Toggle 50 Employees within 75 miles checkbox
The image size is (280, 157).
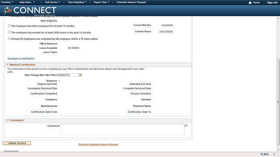coord(9,39)
